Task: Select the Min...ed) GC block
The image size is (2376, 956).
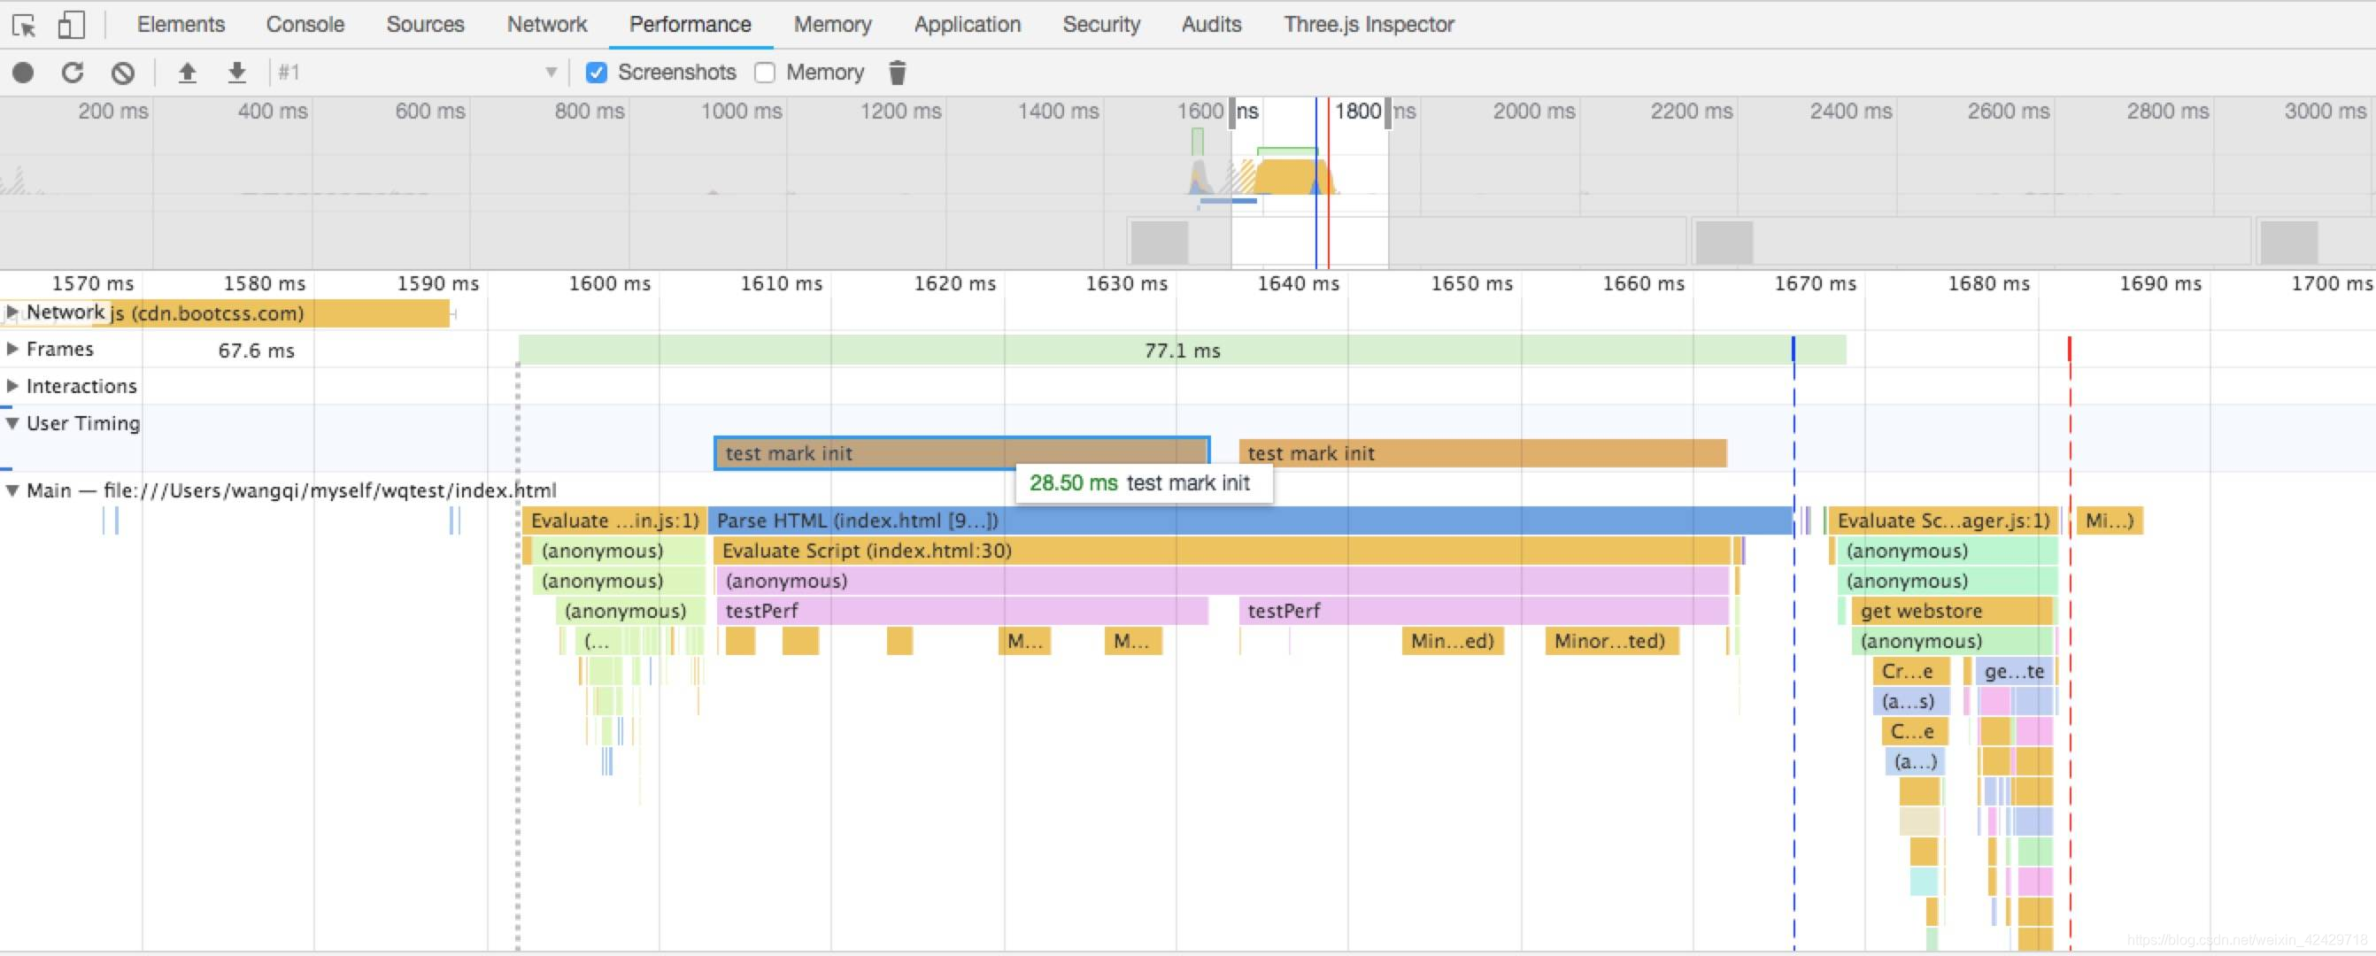Action: pos(1454,642)
